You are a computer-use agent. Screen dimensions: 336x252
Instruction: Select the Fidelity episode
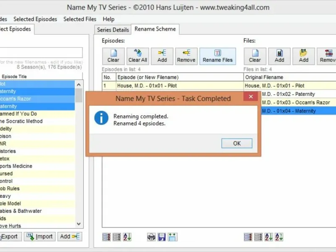[37, 129]
